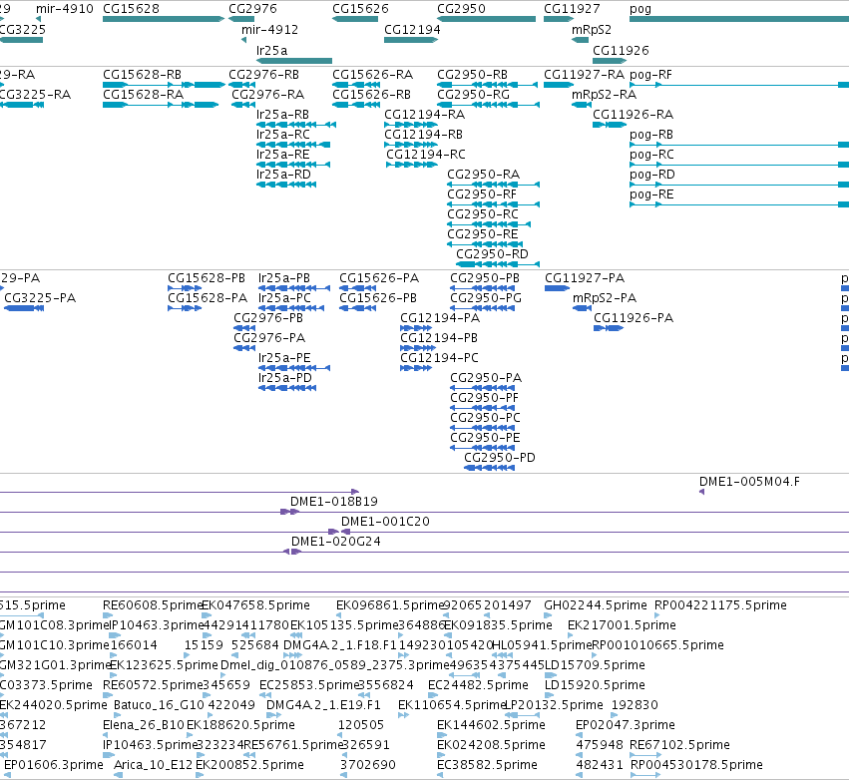Select transcript Ir25a-RB
This screenshot has height=780, width=849.
(x=296, y=125)
